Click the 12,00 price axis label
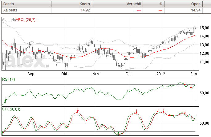 [x=204, y=54]
